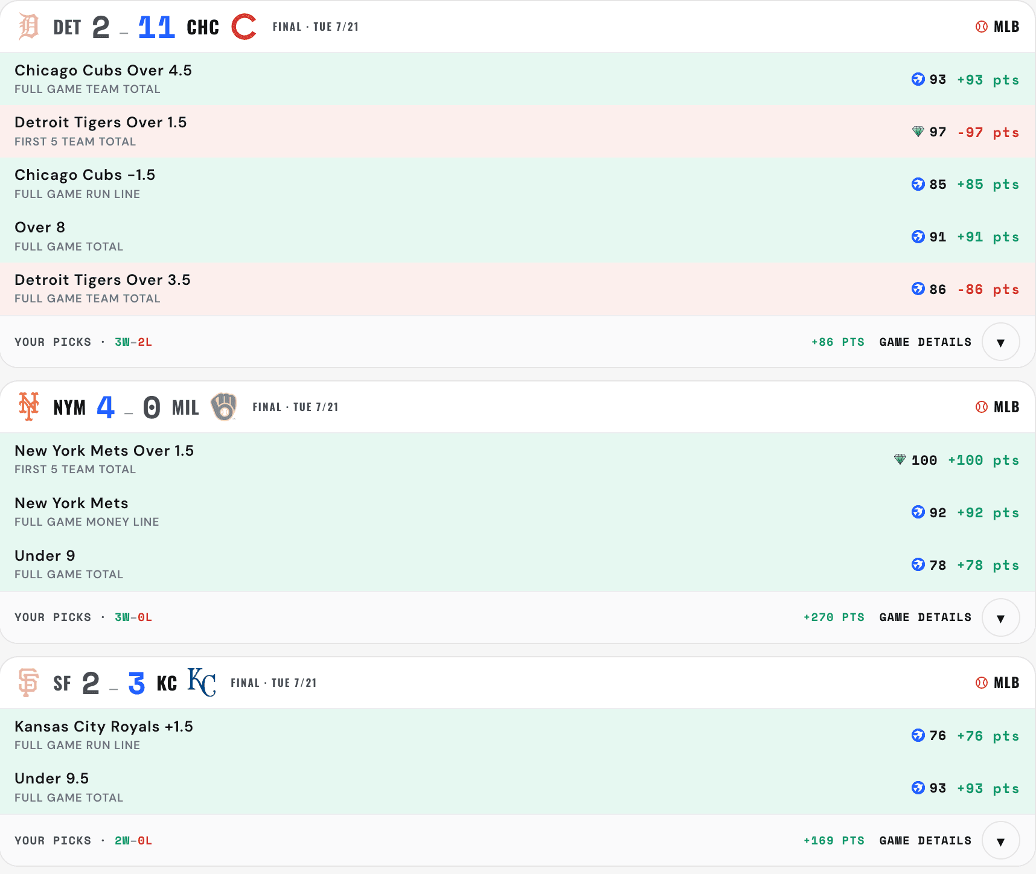Screen dimensions: 1036x874
Task: Expand game details arrow for NYM vs MIL
Action: 1001,617
